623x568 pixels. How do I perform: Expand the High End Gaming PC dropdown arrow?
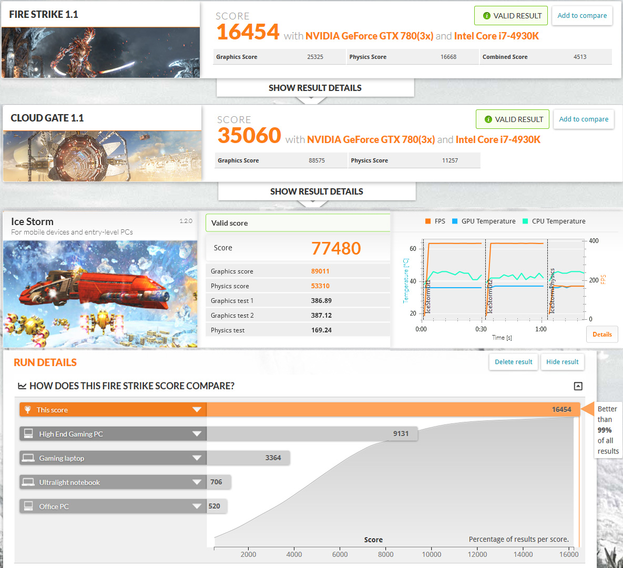point(197,434)
